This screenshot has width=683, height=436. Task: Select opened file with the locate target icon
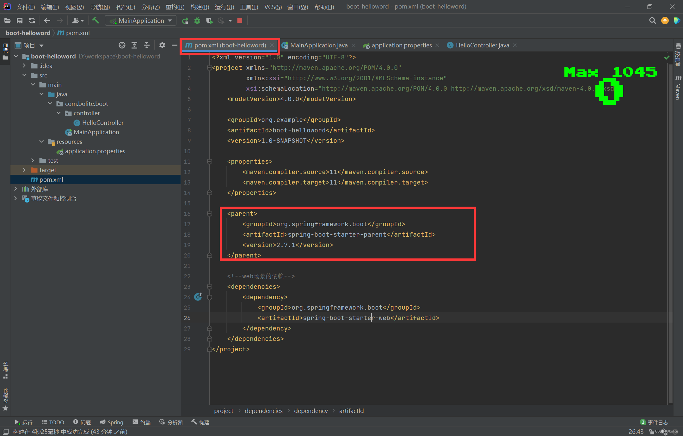pyautogui.click(x=122, y=45)
